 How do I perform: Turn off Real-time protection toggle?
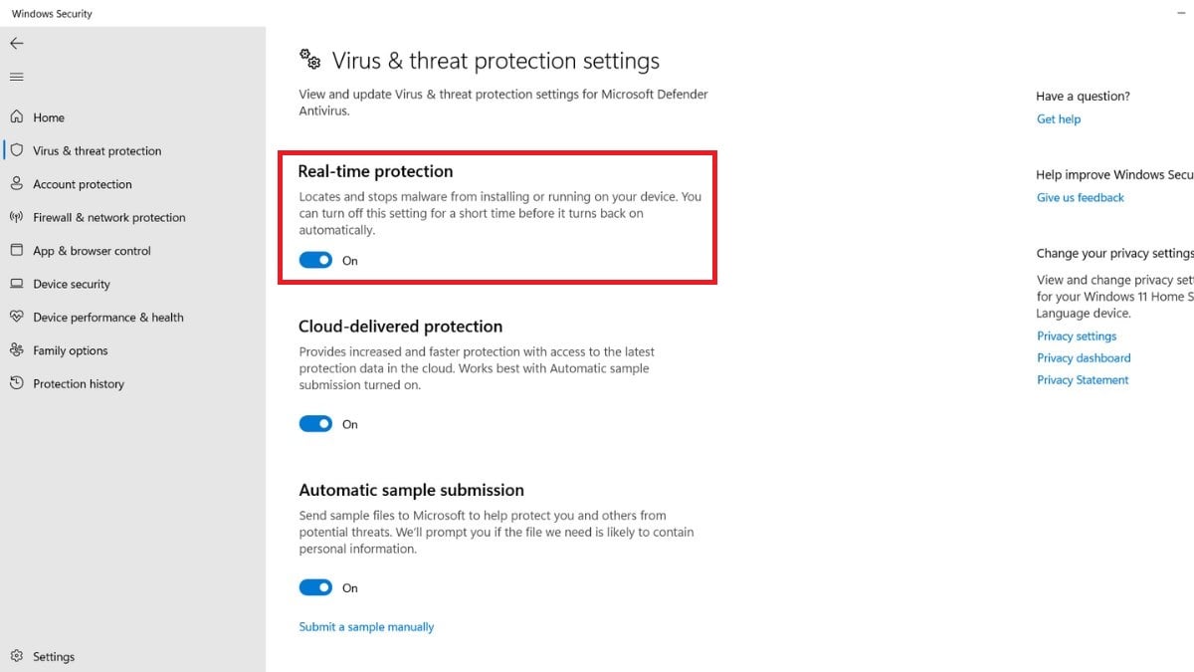click(315, 261)
